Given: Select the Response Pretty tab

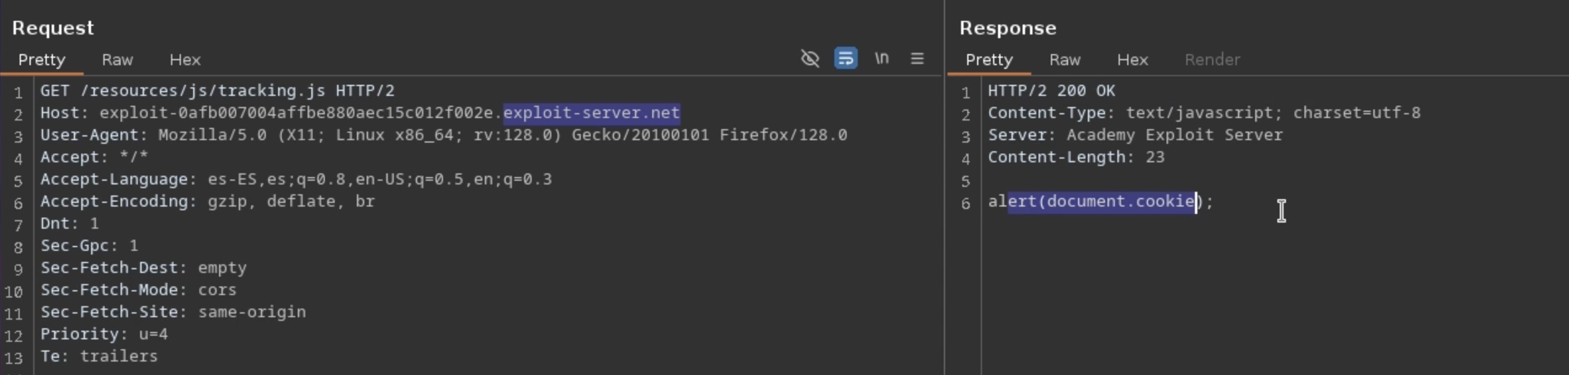Looking at the screenshot, I should pos(989,60).
